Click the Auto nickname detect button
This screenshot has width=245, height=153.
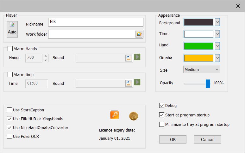click(x=12, y=29)
